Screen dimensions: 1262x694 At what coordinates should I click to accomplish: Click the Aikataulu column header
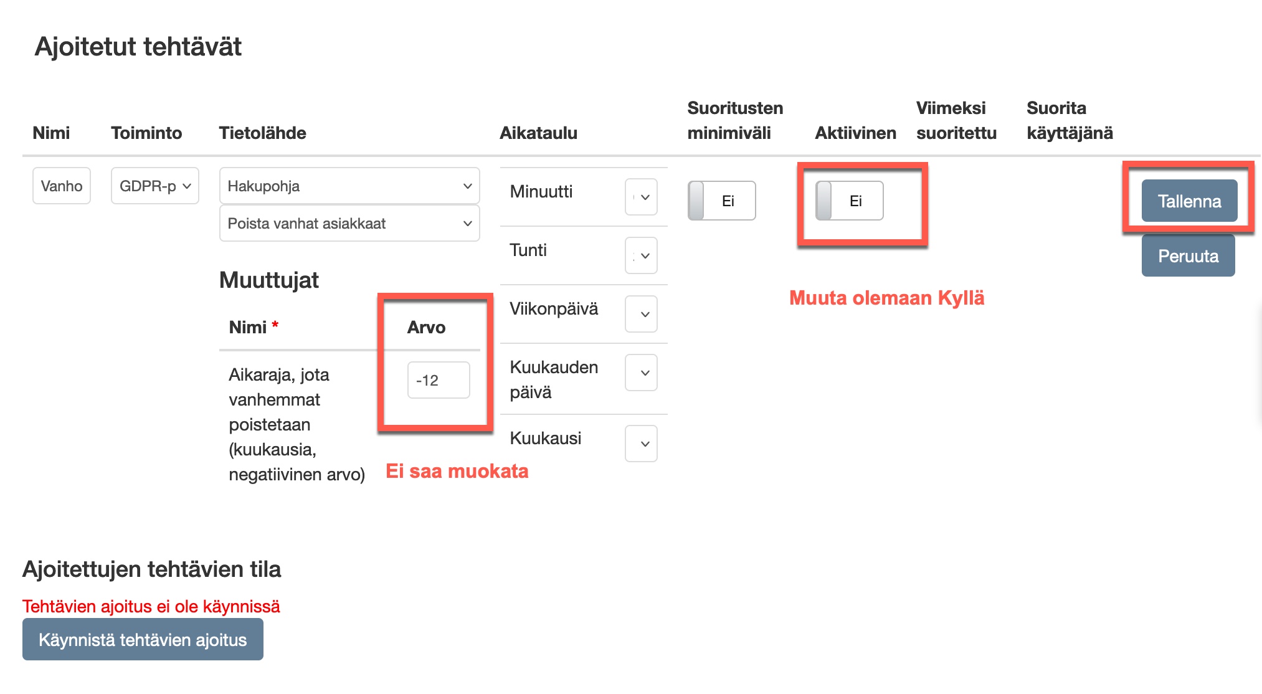[x=538, y=133]
